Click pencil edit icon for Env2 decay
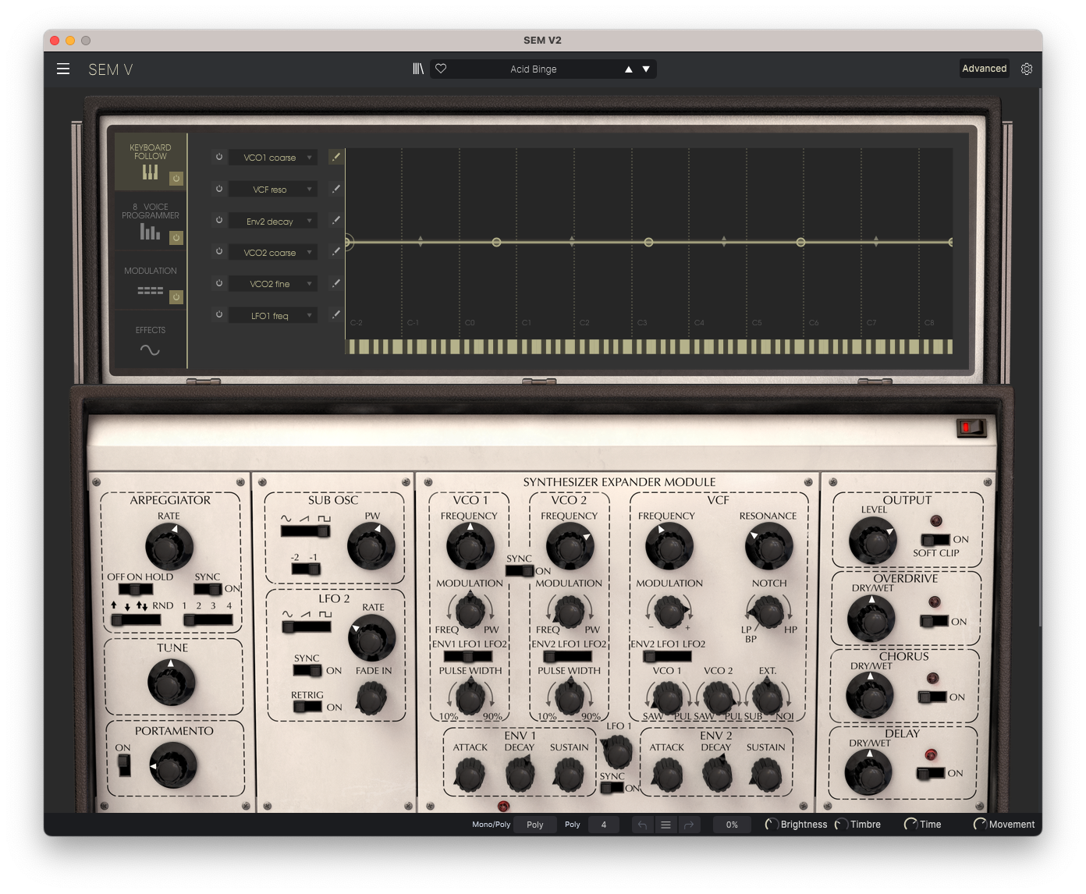1086x894 pixels. pyautogui.click(x=336, y=220)
